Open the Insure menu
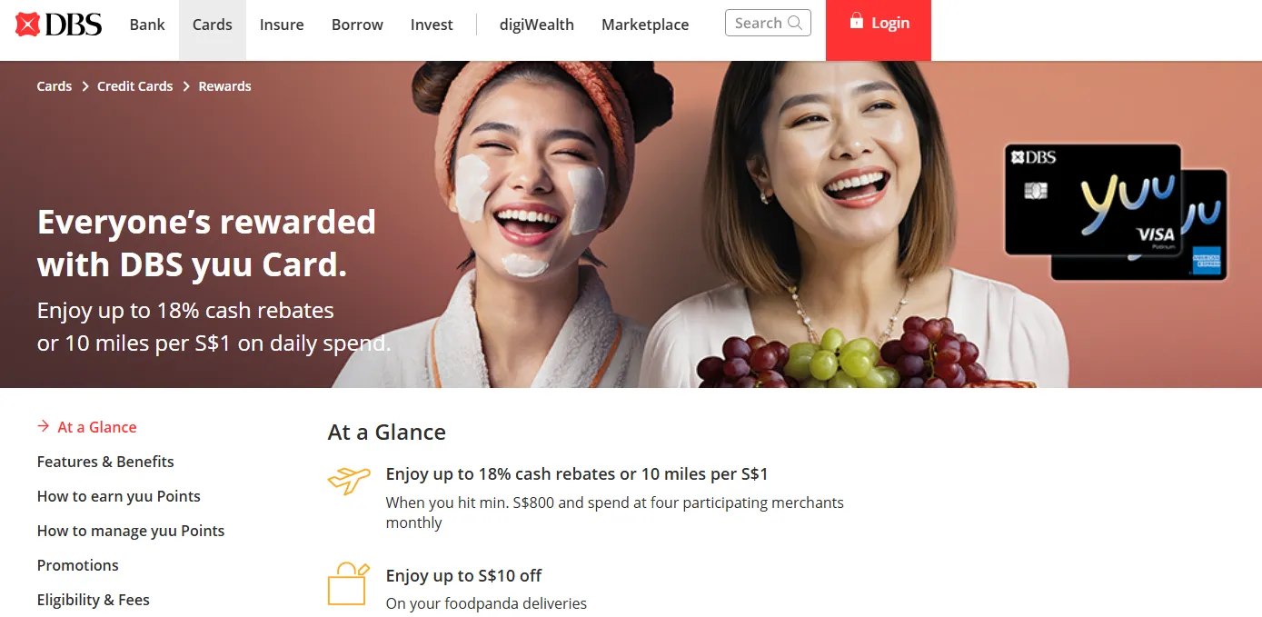The height and width of the screenshot is (617, 1262). point(282,25)
